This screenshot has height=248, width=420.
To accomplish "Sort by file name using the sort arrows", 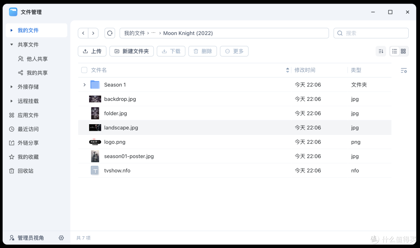I will pyautogui.click(x=287, y=70).
